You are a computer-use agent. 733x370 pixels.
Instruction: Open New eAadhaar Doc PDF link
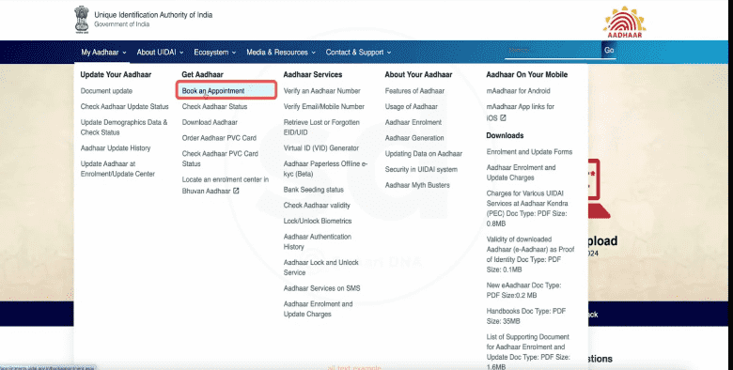(523, 290)
